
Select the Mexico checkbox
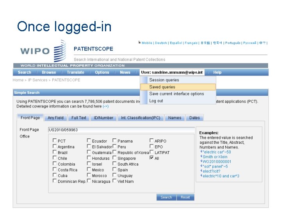[89, 169]
